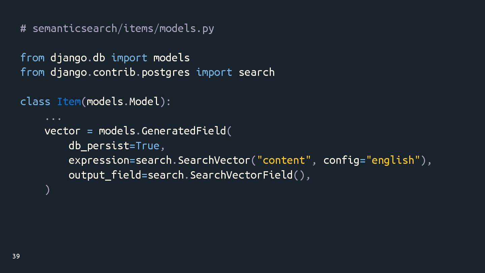Click the "english" string literal

point(393,160)
